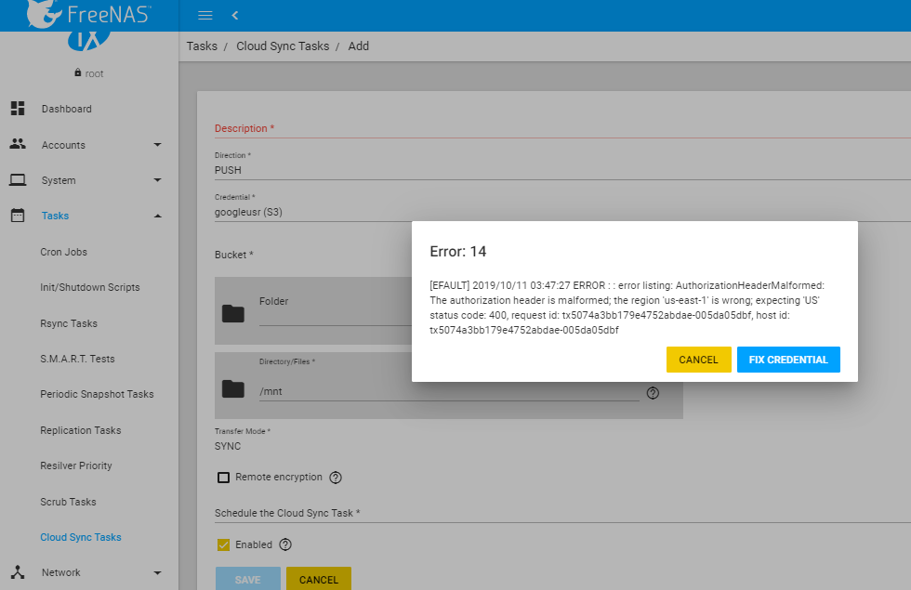Click CANCEL in the error dialog

tap(698, 360)
